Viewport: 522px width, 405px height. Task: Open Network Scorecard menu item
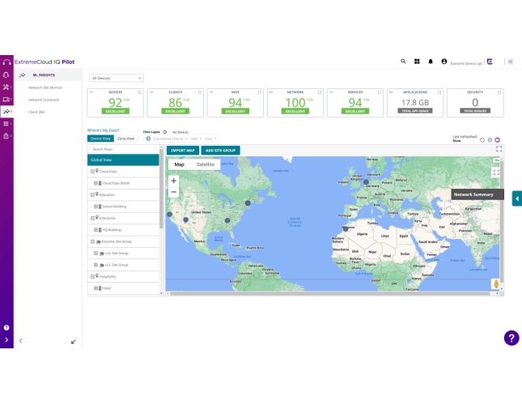click(44, 99)
